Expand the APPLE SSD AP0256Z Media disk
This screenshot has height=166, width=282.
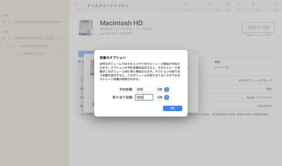4,22
